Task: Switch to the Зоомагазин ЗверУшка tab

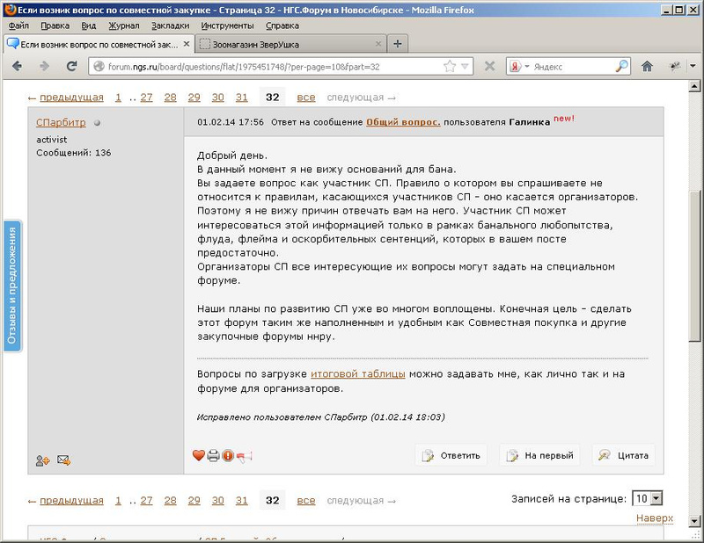Action: 289,43
